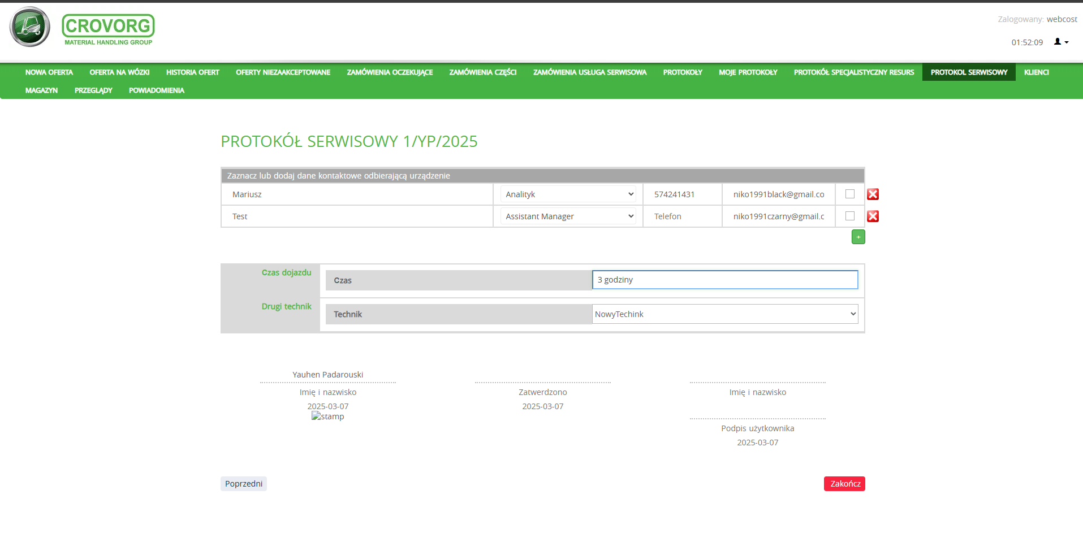Remove the Test contact row
The image size is (1083, 538).
point(873,216)
